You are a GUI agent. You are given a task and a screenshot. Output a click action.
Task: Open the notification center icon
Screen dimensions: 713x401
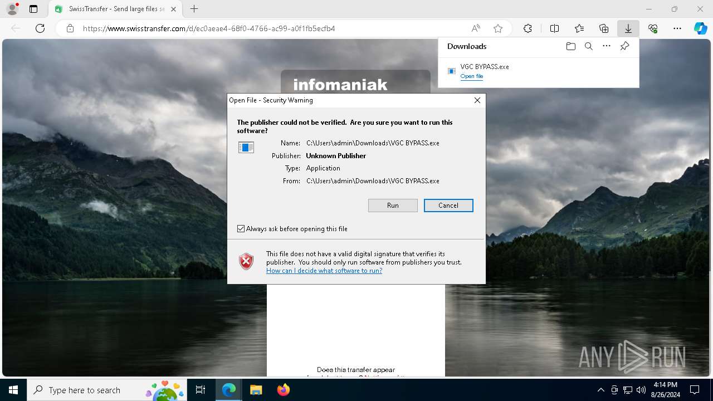pyautogui.click(x=695, y=390)
